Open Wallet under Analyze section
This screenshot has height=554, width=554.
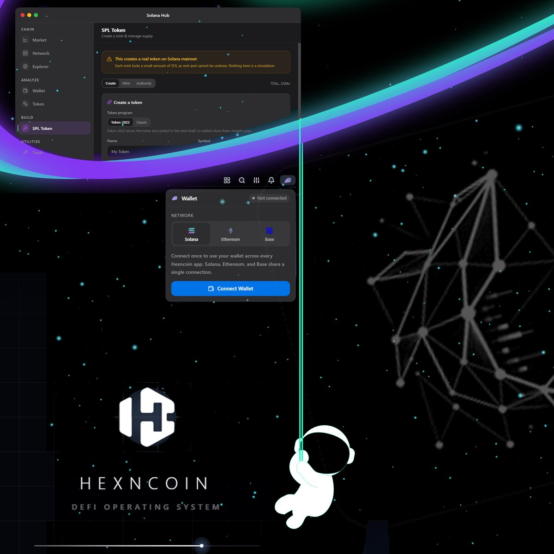click(x=54, y=90)
